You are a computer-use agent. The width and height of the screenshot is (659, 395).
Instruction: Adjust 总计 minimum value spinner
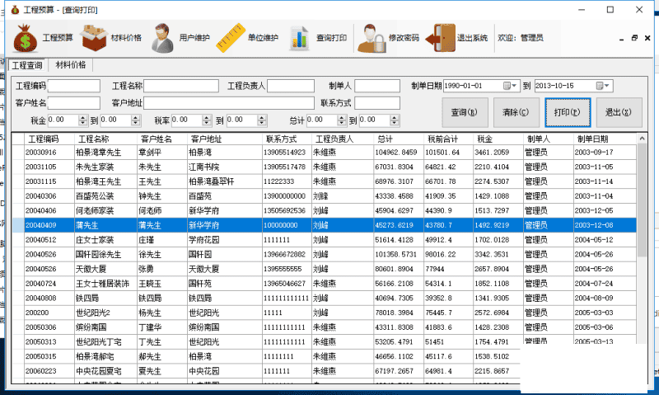coord(342,120)
